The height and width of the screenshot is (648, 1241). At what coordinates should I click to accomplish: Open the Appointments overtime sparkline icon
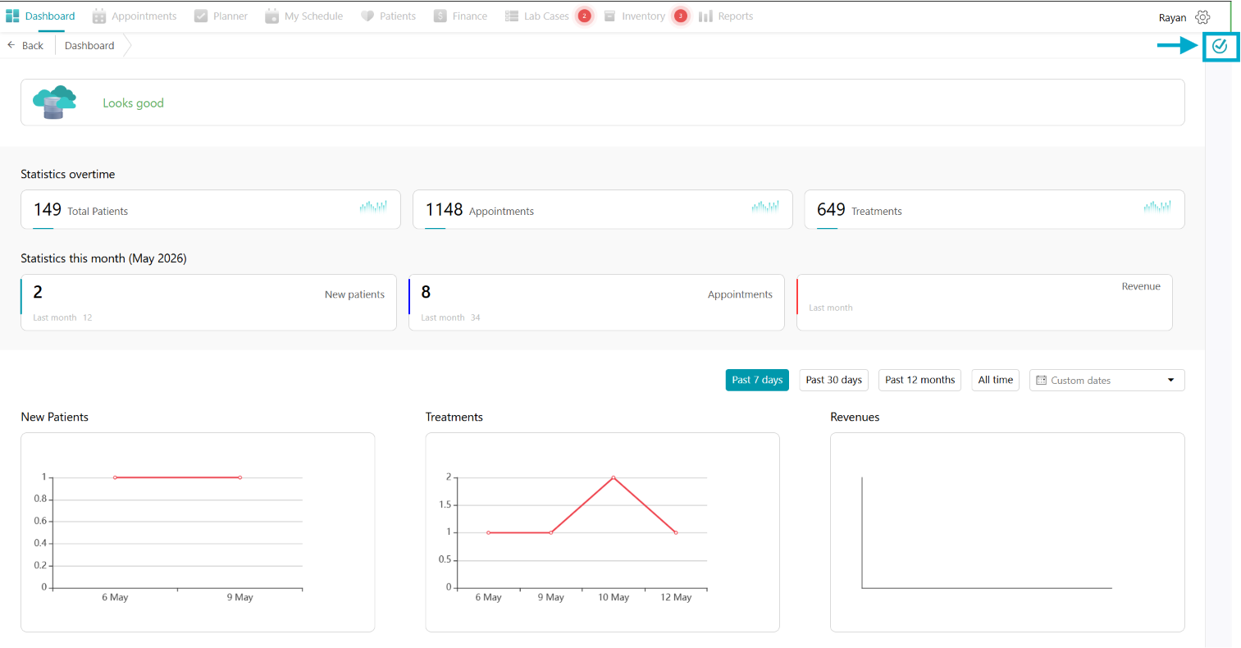click(765, 206)
